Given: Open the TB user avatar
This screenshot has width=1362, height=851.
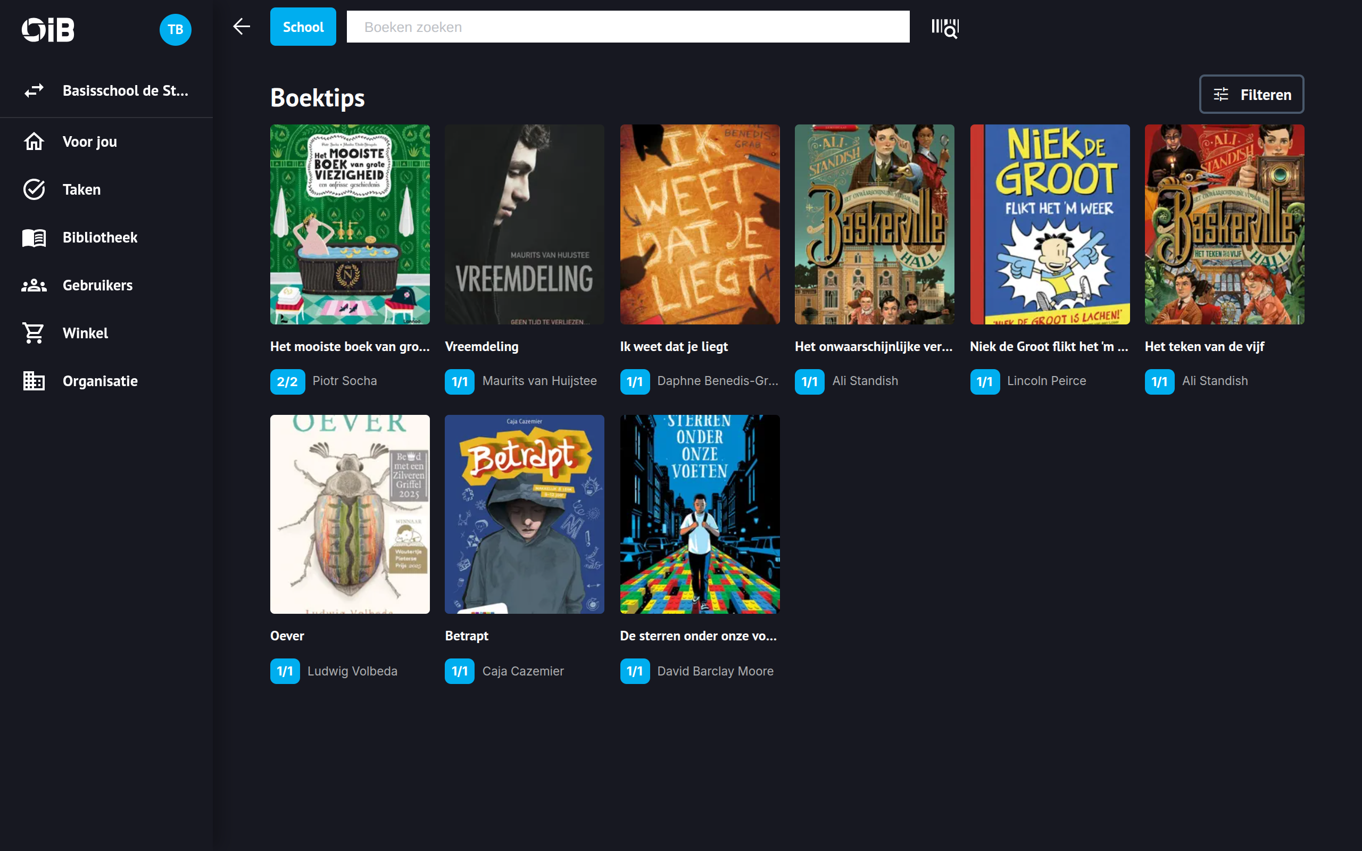Looking at the screenshot, I should tap(175, 29).
